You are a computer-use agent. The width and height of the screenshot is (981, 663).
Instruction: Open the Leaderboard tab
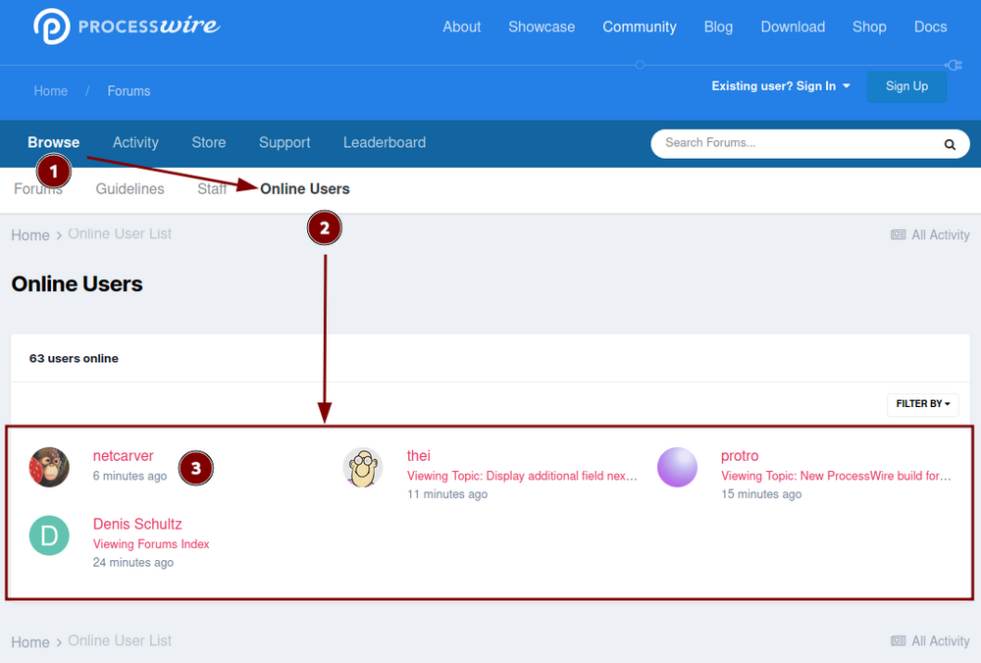[x=384, y=143]
